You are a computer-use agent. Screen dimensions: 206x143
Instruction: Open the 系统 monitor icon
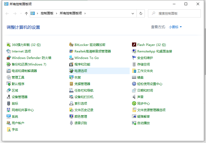point(9,116)
